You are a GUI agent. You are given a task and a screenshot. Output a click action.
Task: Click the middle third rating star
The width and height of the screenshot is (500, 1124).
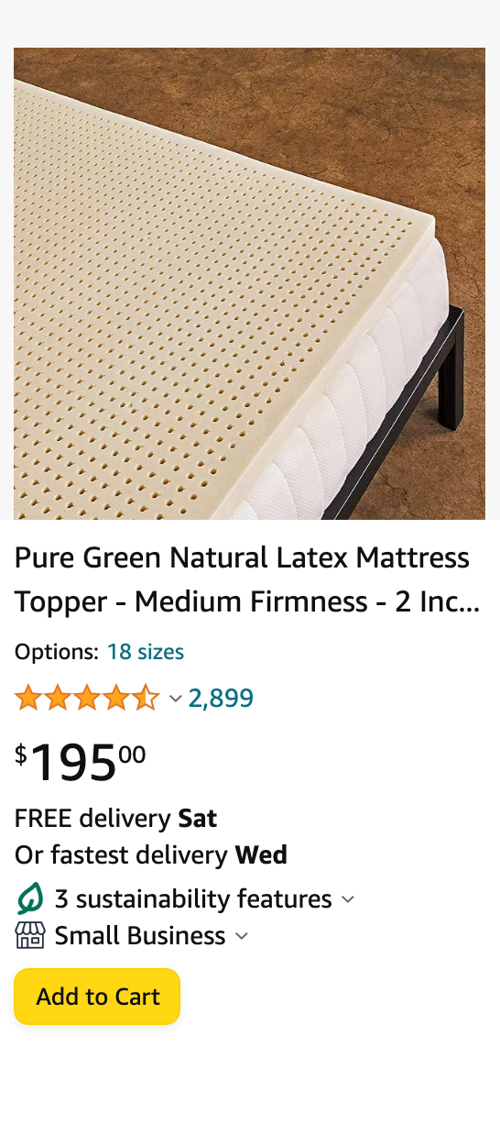point(87,699)
